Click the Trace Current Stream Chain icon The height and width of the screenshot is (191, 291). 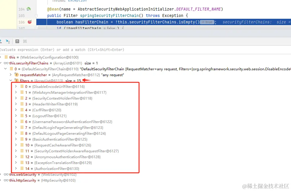click(x=25, y=41)
